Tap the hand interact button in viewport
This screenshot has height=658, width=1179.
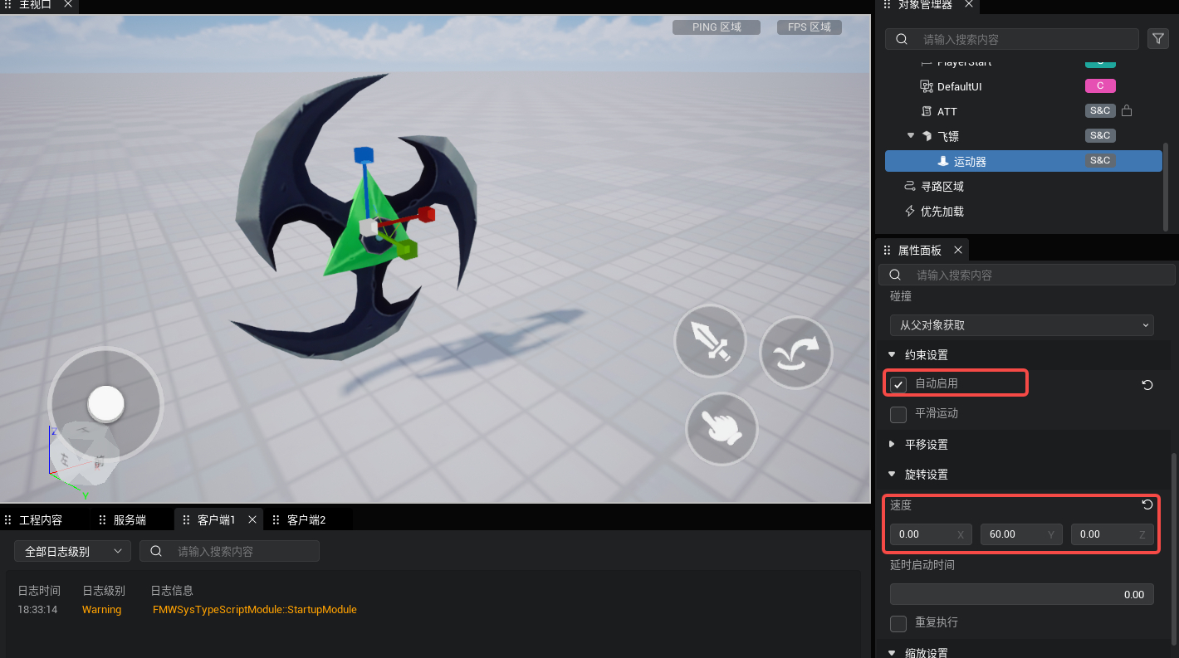[722, 428]
